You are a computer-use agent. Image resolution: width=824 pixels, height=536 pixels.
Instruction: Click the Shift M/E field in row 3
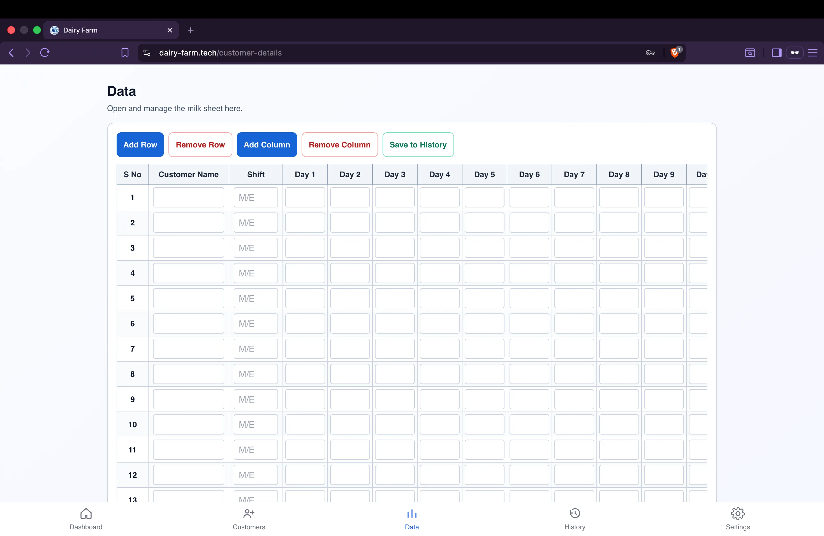click(256, 248)
